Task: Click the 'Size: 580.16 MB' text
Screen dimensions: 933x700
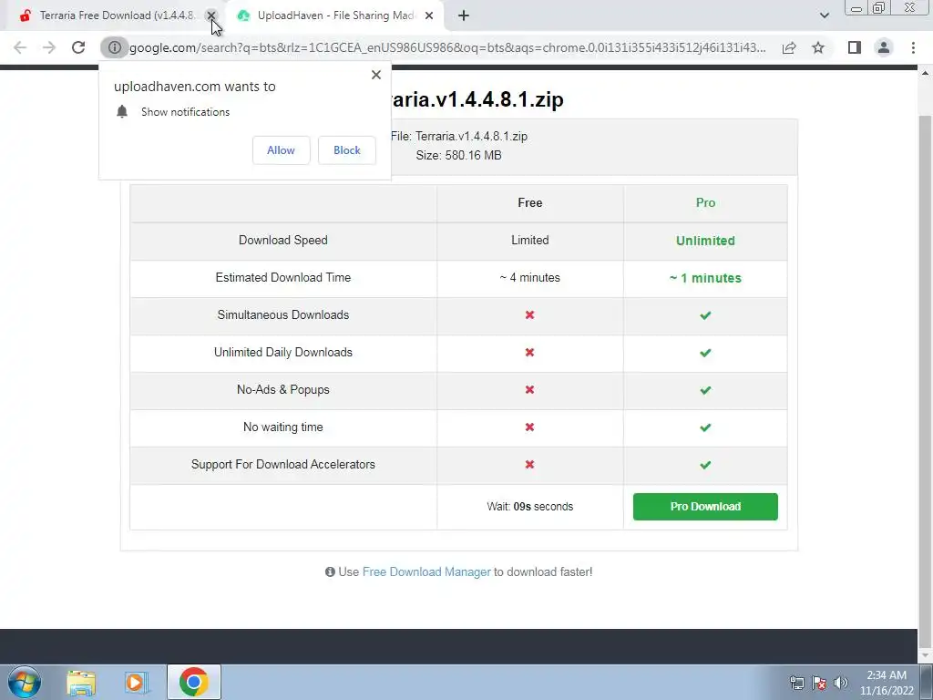Action: click(459, 155)
